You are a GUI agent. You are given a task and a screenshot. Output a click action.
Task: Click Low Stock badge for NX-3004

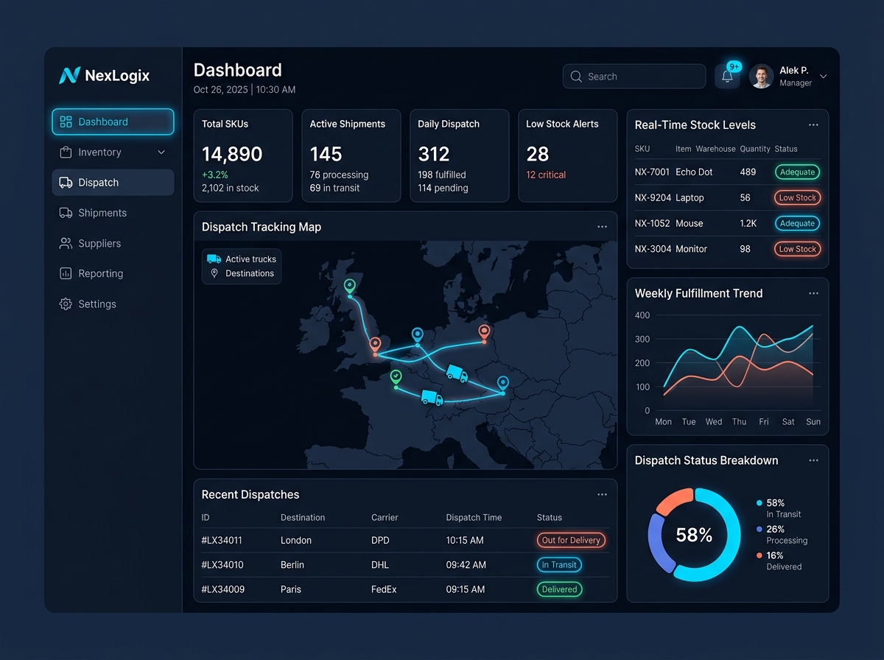click(x=798, y=249)
